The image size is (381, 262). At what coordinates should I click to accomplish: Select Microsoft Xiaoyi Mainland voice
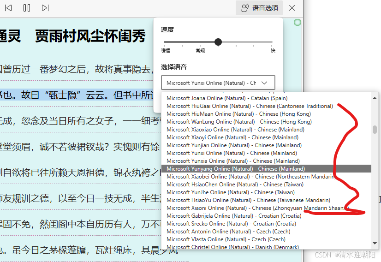coord(266,137)
